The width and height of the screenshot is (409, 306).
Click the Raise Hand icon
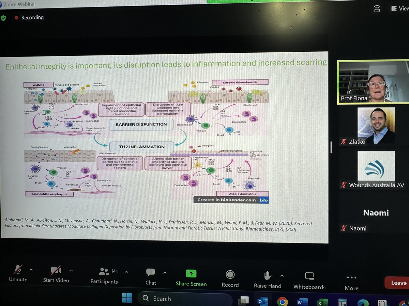268,275
